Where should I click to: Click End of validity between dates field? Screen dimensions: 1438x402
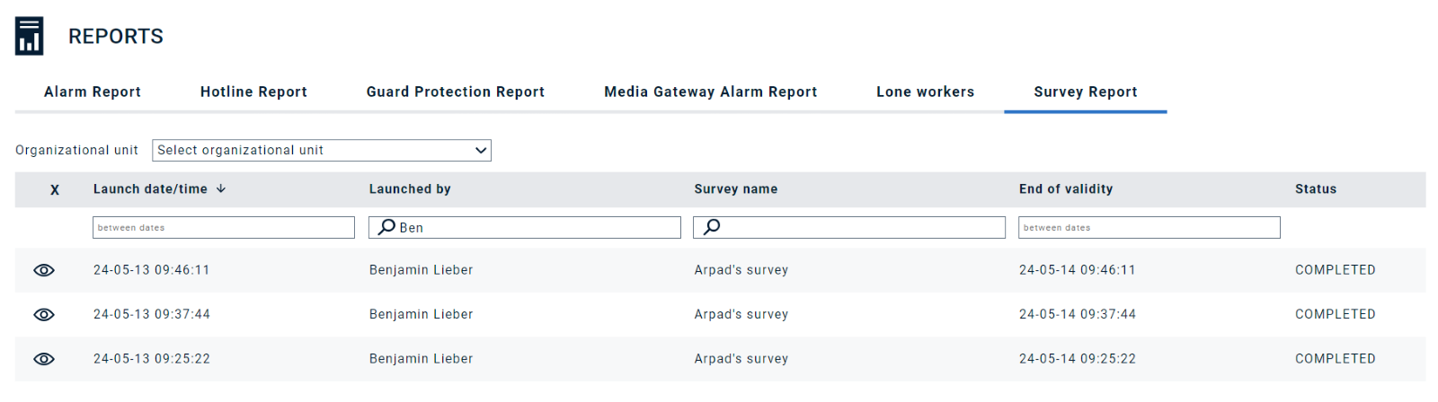pyautogui.click(x=1150, y=228)
